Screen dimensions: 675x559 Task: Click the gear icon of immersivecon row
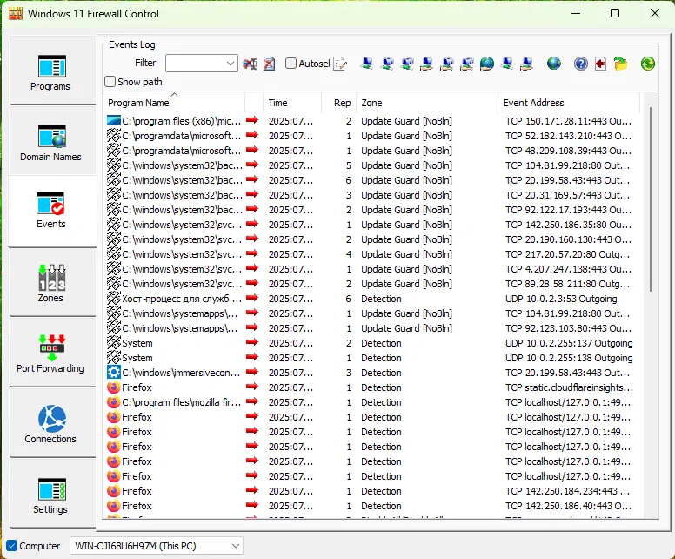click(x=114, y=372)
